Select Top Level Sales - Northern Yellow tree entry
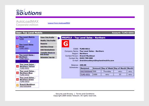The image size is (149, 106). 28,65
